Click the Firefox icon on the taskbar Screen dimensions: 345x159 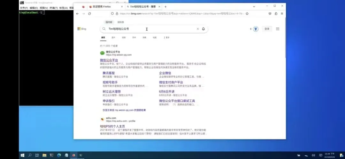(73, 155)
